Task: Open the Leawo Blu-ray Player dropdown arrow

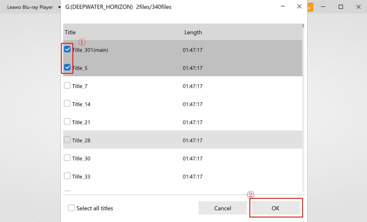Action: (59, 7)
